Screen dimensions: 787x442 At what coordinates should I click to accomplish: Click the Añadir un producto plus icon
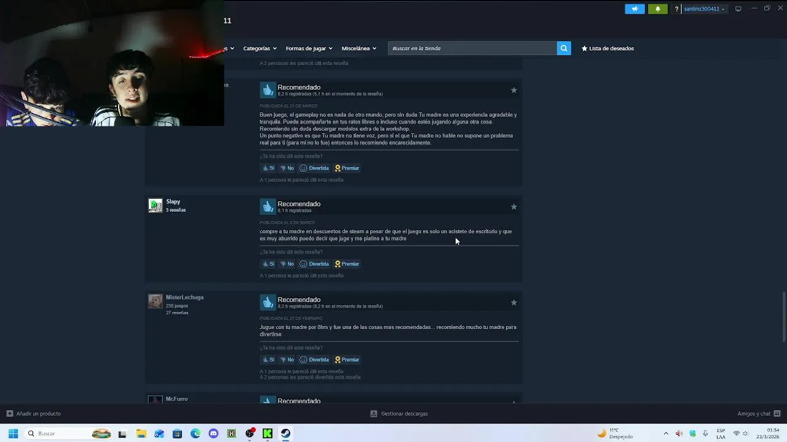point(9,414)
